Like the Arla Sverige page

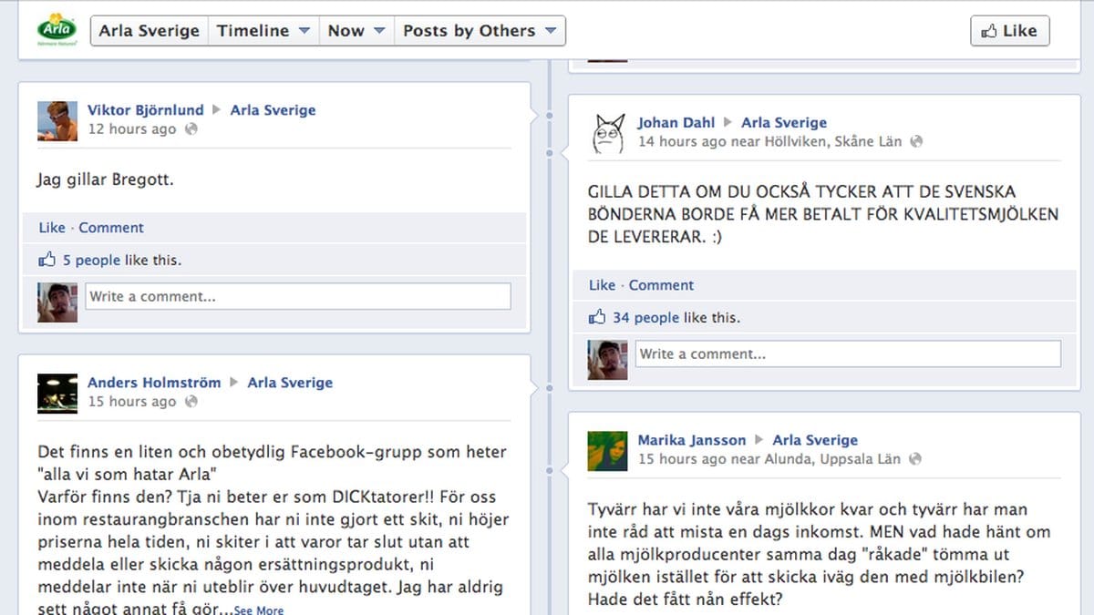click(1010, 30)
